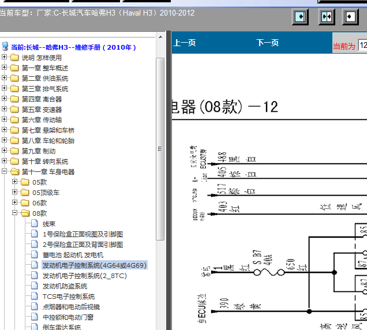The width and height of the screenshot is (367, 330).
Task: Click the 当前为 red page label
Action: 344,46
